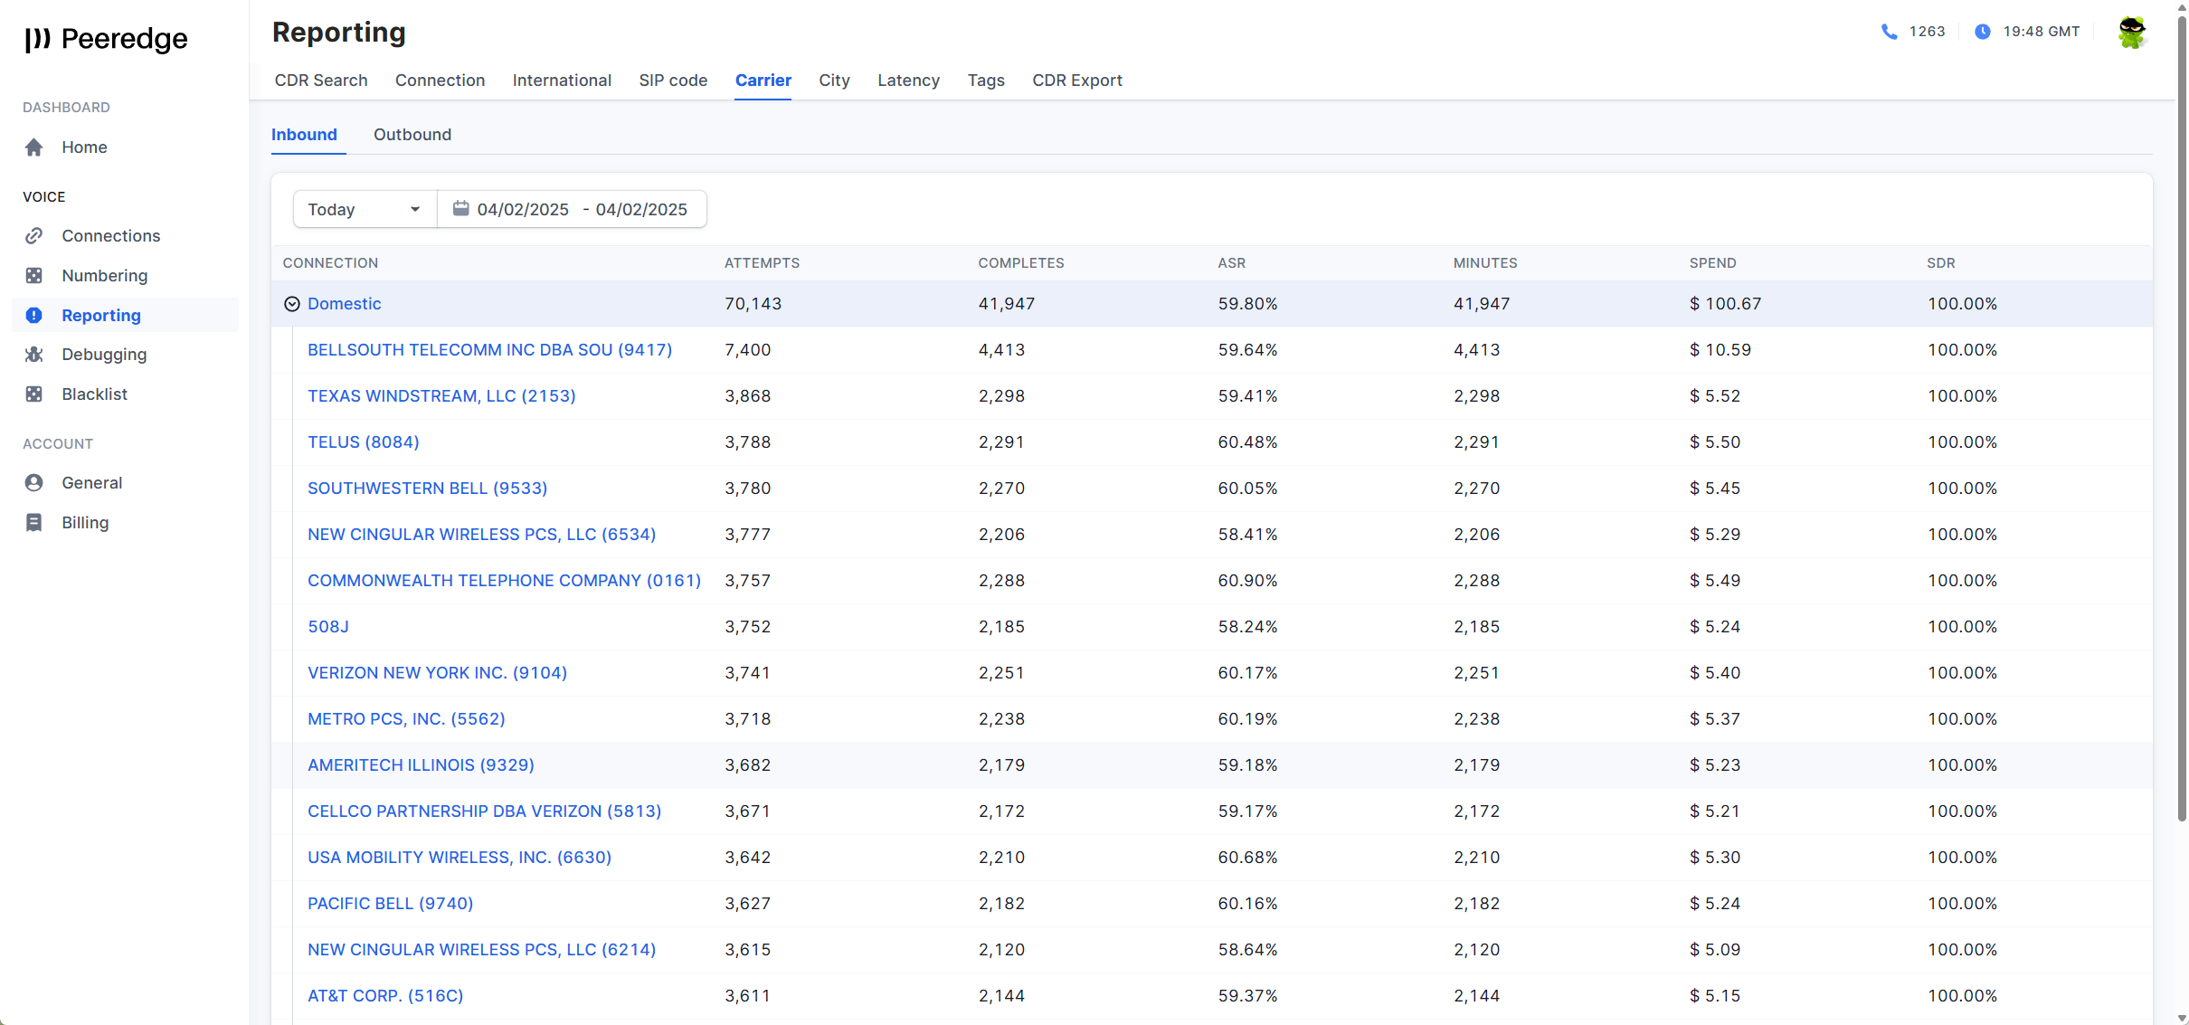
Task: Click the phone icon next to 1263
Action: (1889, 32)
